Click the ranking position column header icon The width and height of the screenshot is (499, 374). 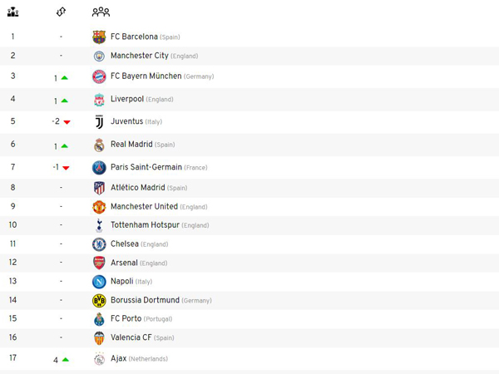[x=12, y=12]
